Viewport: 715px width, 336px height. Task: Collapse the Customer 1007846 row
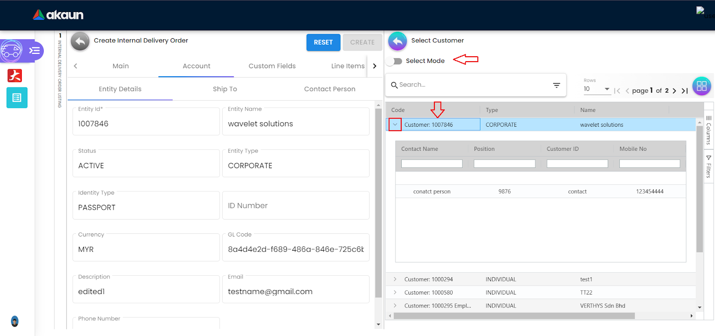tap(395, 124)
